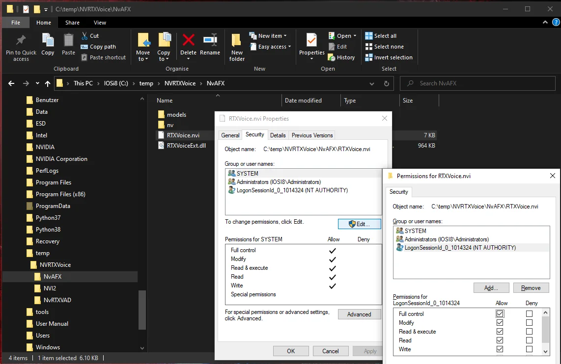Click the red Delete icon

point(188,40)
